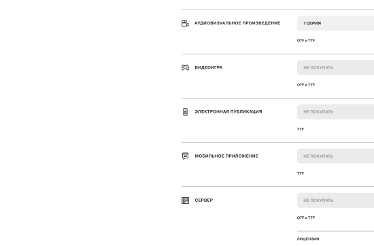Click the gamepad icon beside Видеоигра
374x246 pixels.
185,67
